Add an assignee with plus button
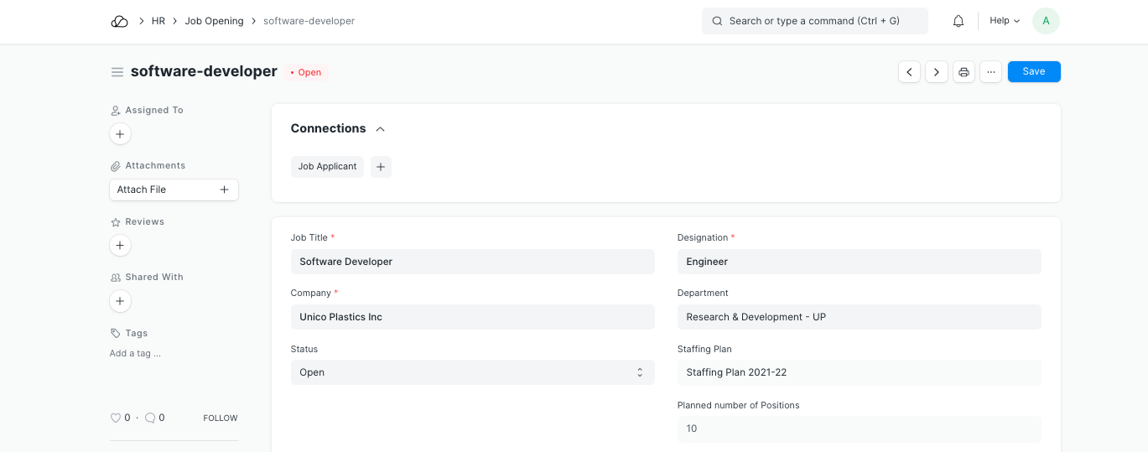1148x452 pixels. point(120,134)
